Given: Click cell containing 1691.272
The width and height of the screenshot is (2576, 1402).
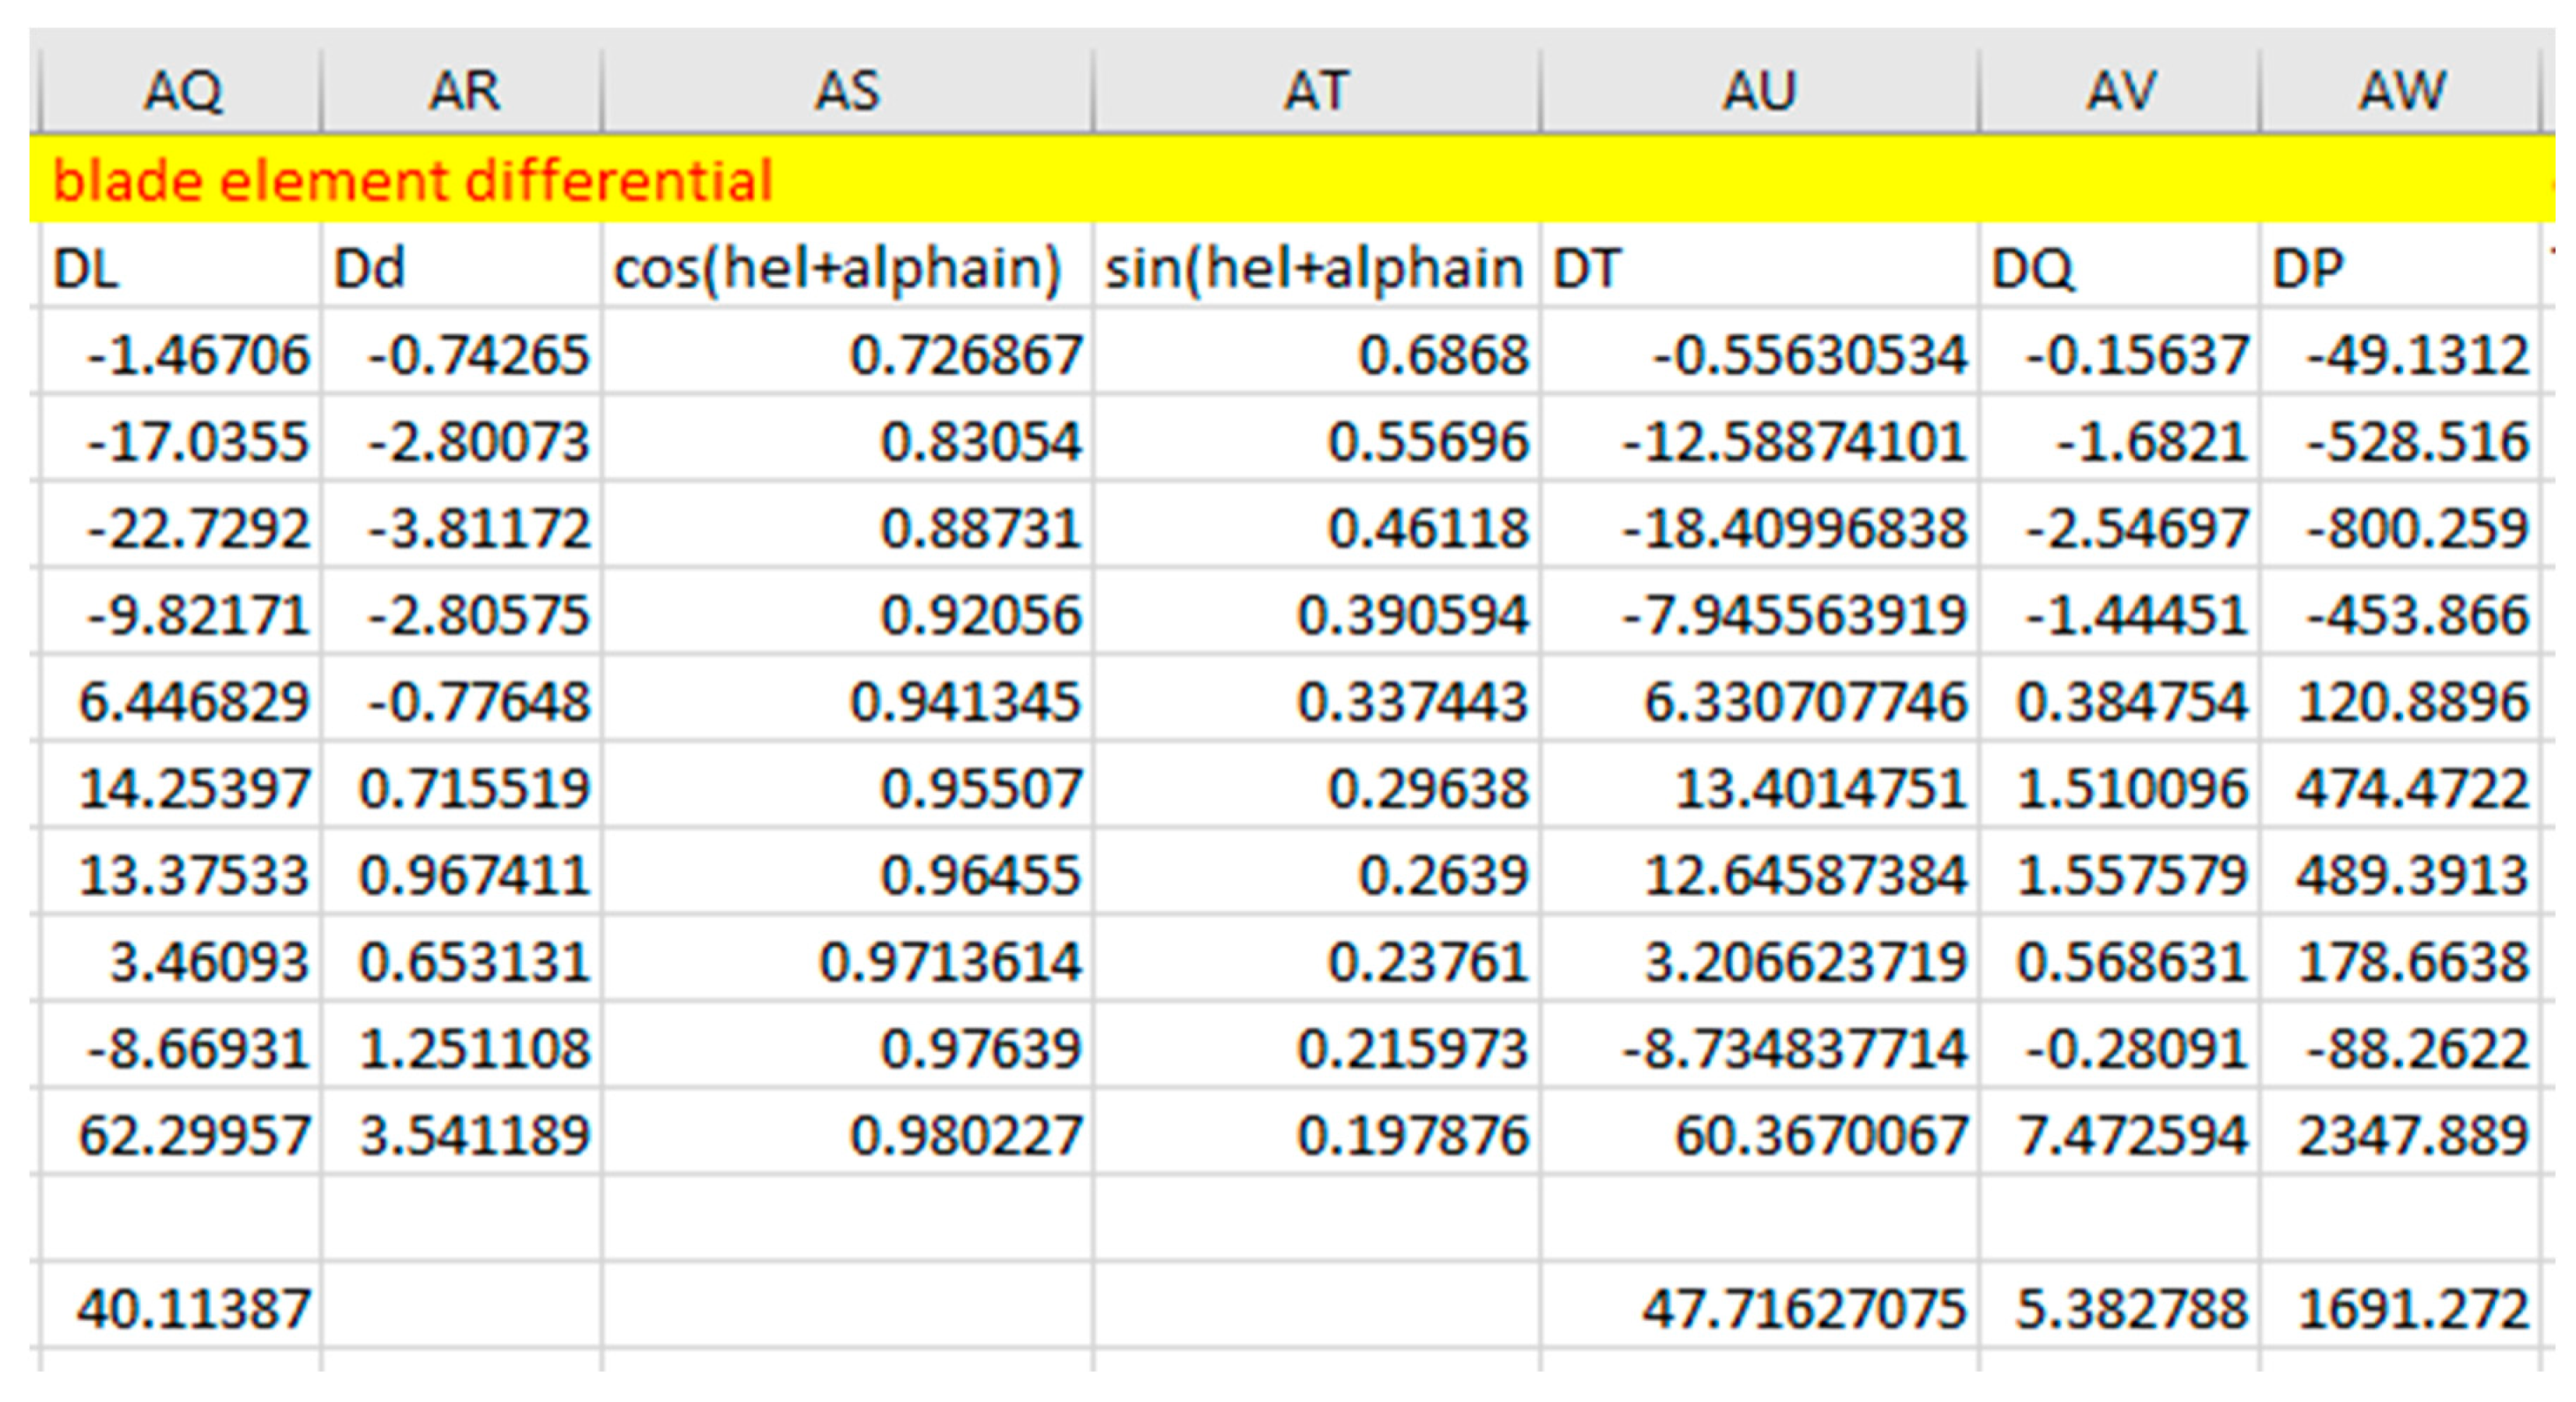Looking at the screenshot, I should coord(2412,1309).
